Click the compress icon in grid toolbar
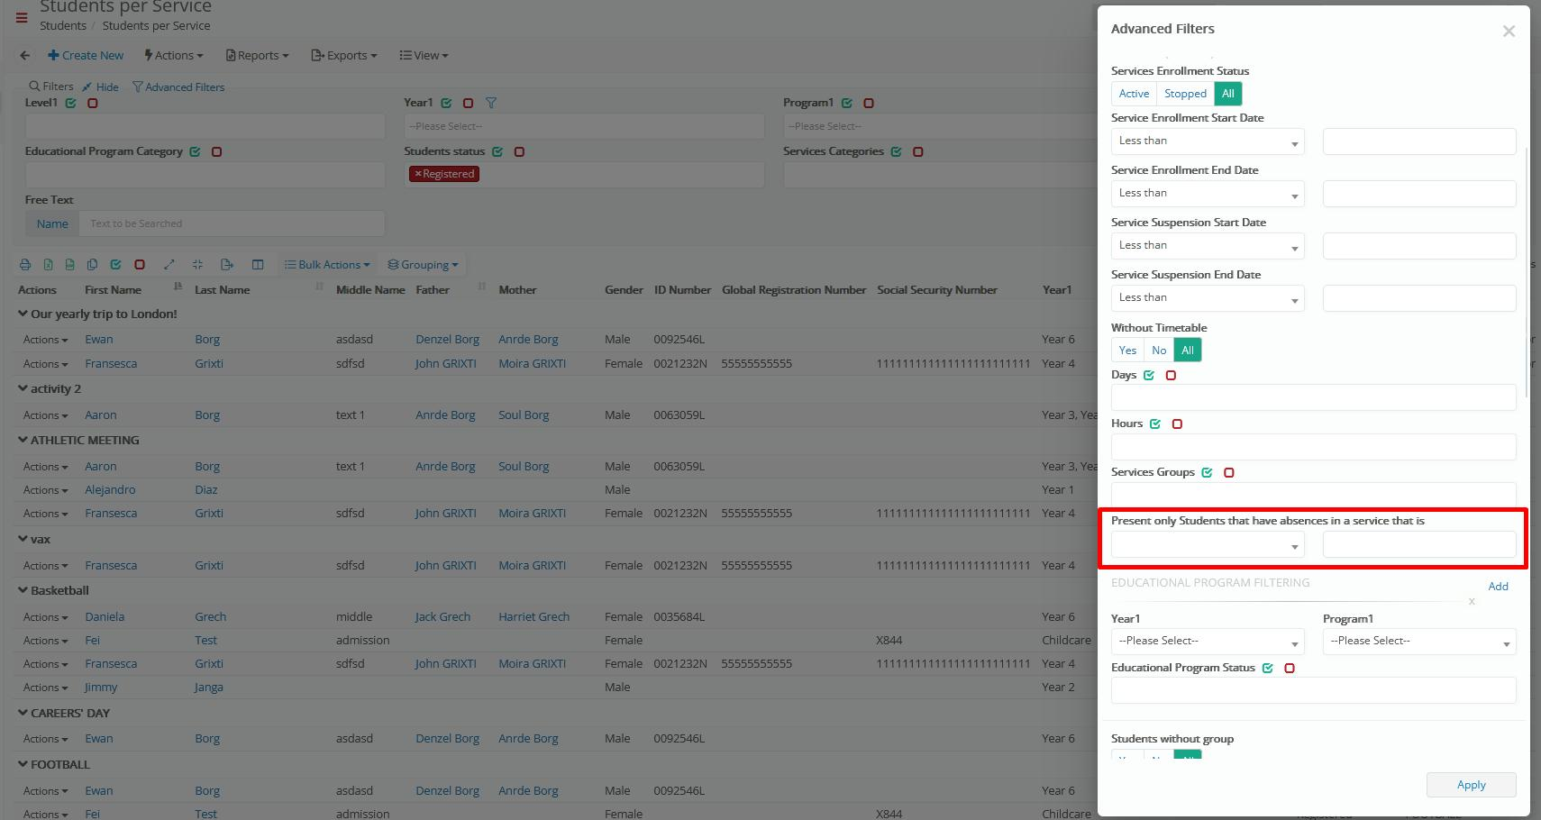 pos(197,265)
